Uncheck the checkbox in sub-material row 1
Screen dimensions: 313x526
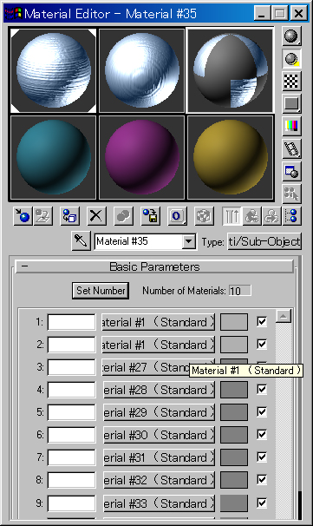pos(262,322)
